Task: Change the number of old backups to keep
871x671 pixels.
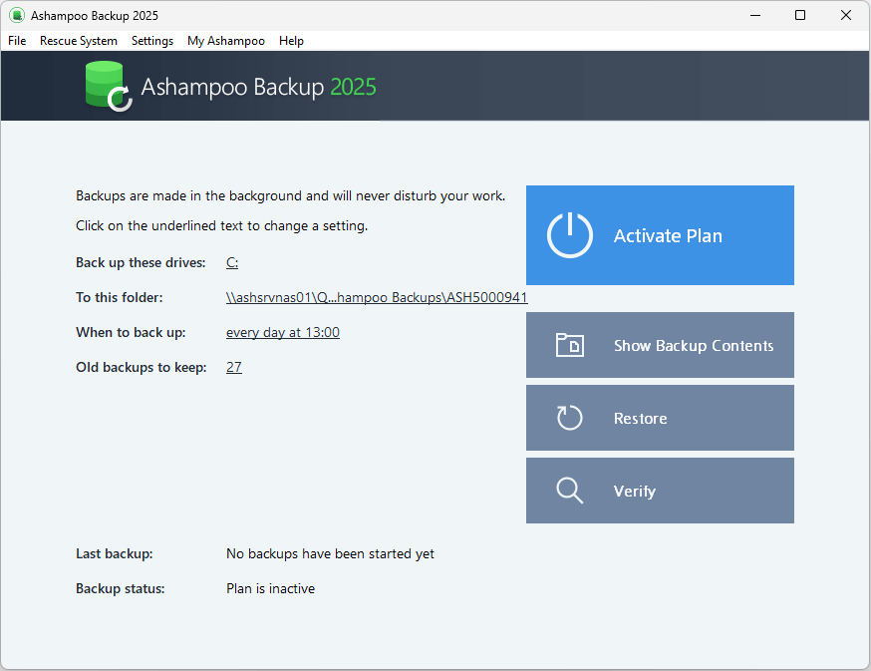Action: 233,367
